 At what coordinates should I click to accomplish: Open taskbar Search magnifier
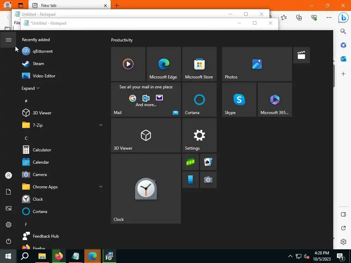(25, 256)
